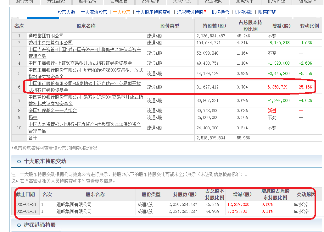Viewport: 324px width, 232px height.
Task: Select the 2,272,700 increase value
Action: [x=237, y=211]
